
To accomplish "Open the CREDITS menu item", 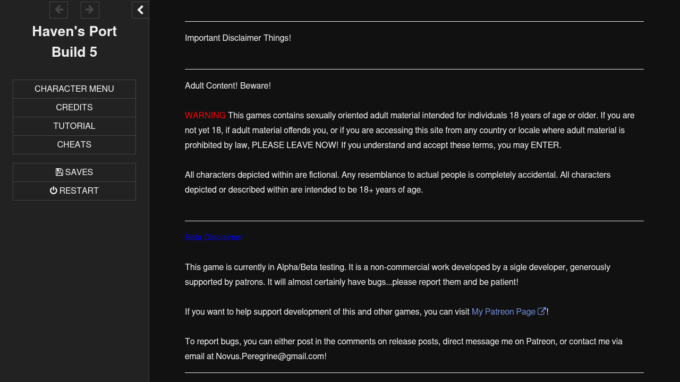I will pos(74,108).
